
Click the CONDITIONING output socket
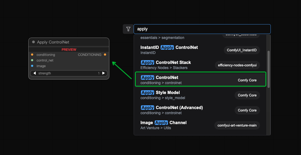[105, 55]
